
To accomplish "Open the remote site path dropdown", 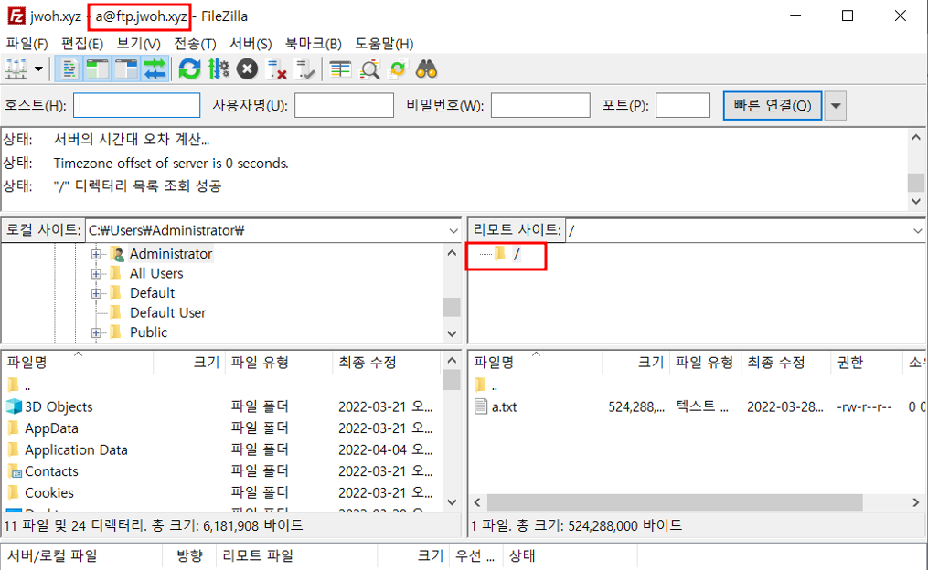I will coord(917,230).
